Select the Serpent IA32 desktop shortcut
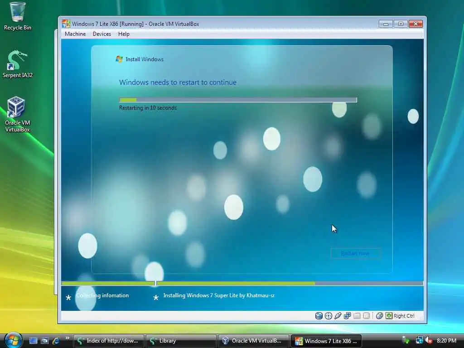 pyautogui.click(x=18, y=64)
